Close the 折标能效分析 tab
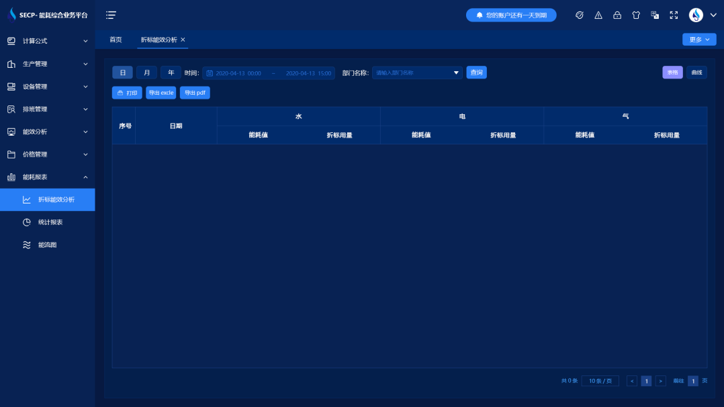This screenshot has width=724, height=407. pos(183,40)
